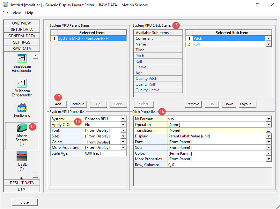The width and height of the screenshot is (280, 209).
Task: Click the Positioning sensor icon
Action: click(22, 108)
